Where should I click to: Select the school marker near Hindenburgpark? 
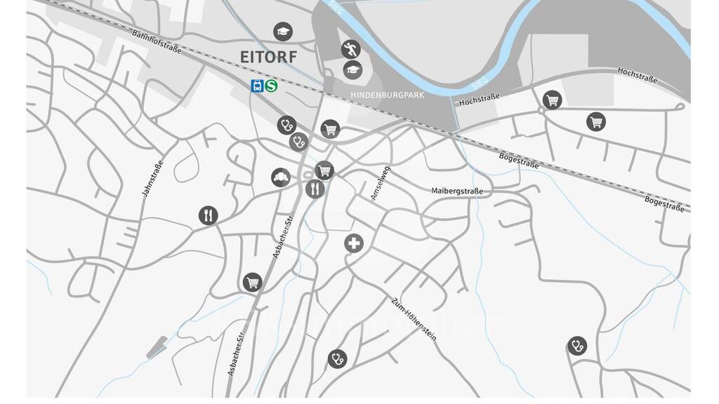(x=352, y=70)
